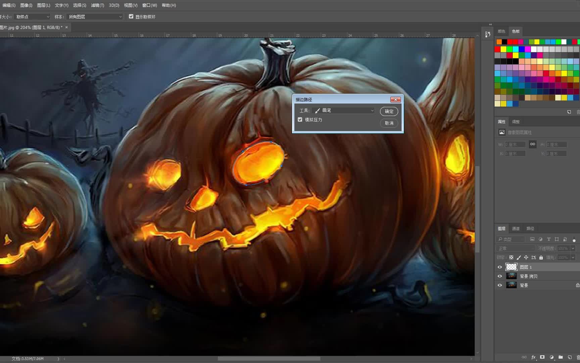Click lock icon on 背景 layer
The image size is (580, 363).
click(577, 285)
